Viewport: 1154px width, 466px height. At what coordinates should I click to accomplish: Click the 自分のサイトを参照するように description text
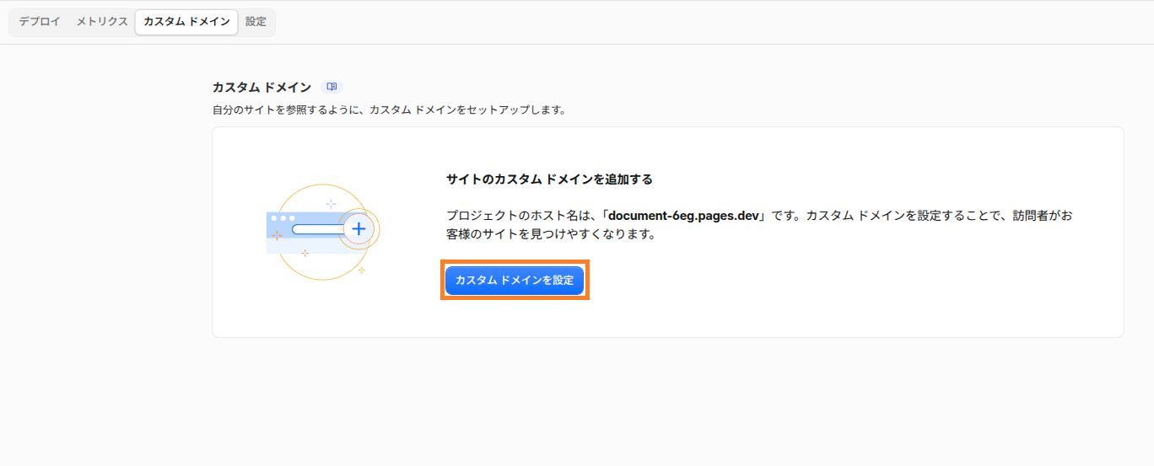pyautogui.click(x=389, y=110)
